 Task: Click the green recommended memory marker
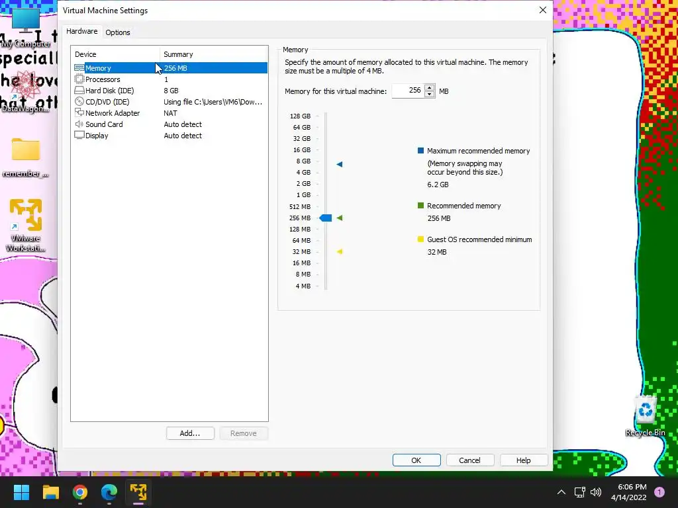tap(340, 218)
